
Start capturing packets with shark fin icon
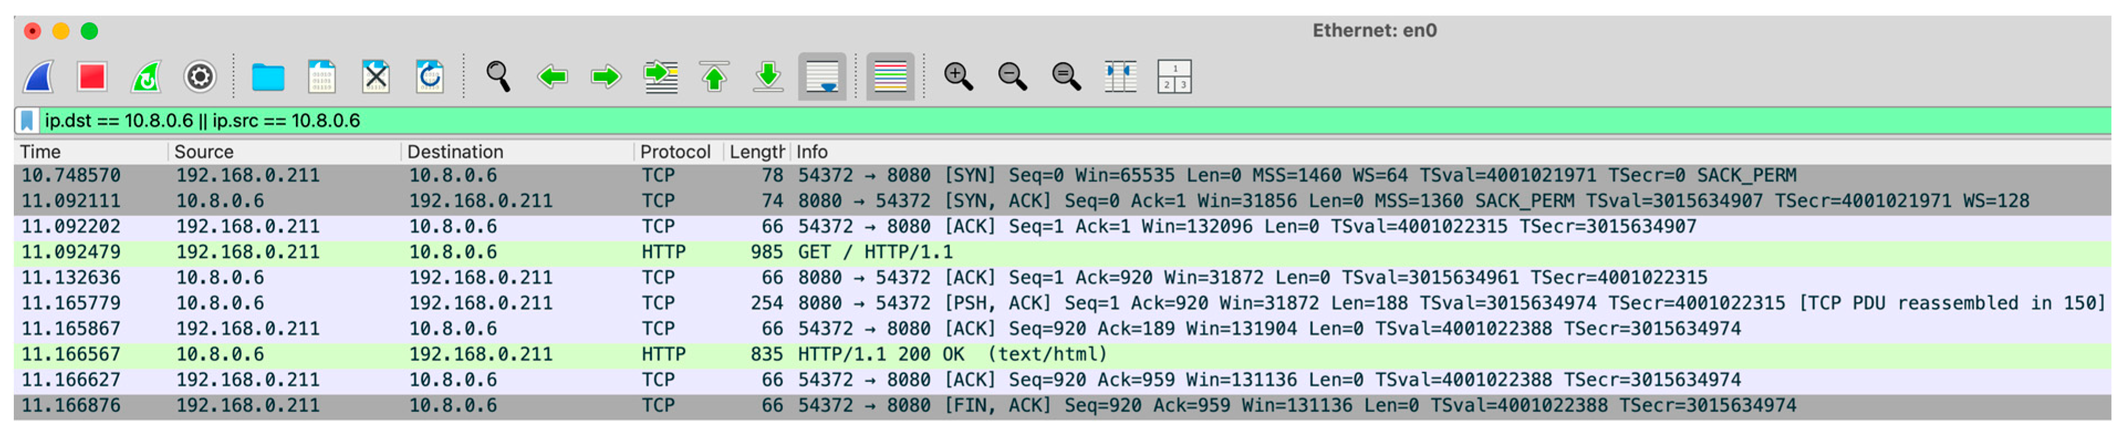[39, 77]
